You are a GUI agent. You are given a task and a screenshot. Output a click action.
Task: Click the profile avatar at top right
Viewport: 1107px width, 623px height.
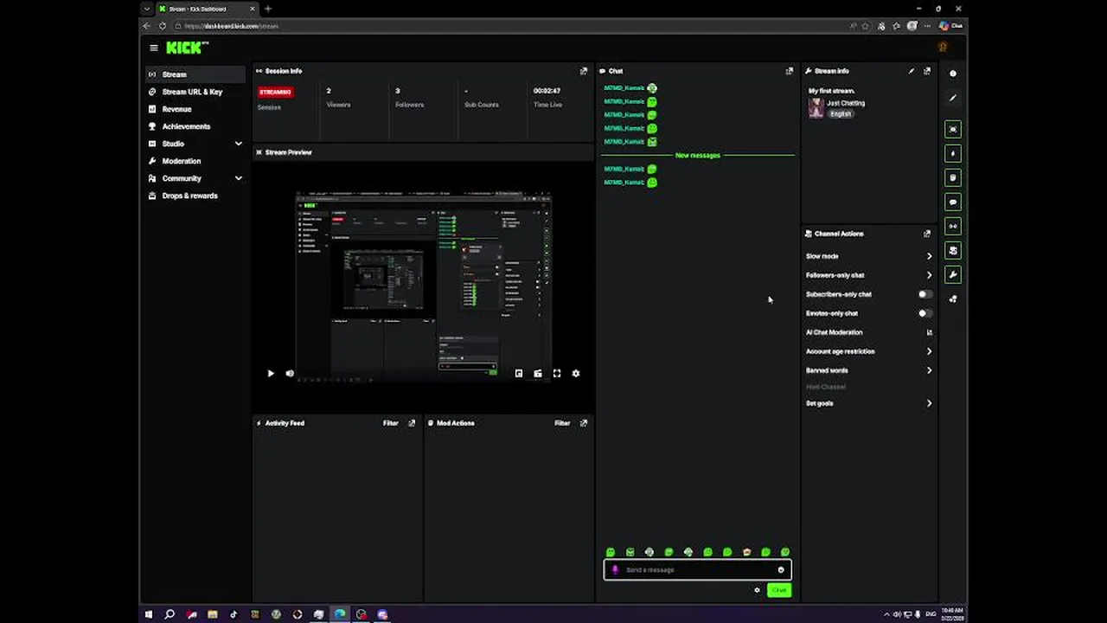(x=943, y=48)
